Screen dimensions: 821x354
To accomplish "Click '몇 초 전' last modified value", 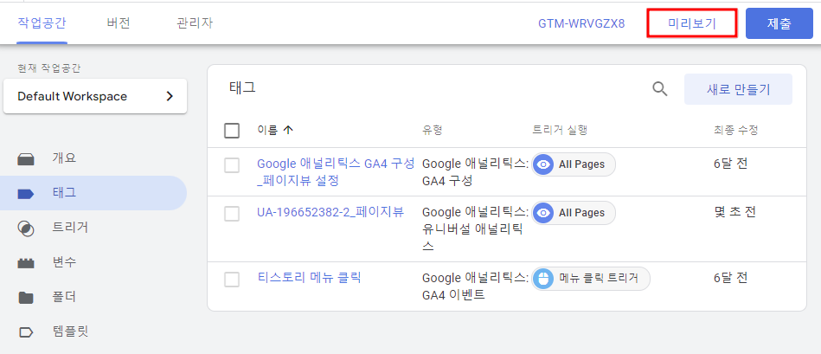I will [735, 212].
